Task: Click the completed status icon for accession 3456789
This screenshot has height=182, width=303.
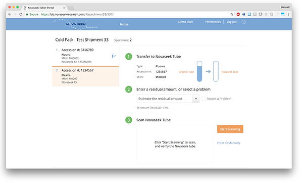Action: tap(114, 56)
